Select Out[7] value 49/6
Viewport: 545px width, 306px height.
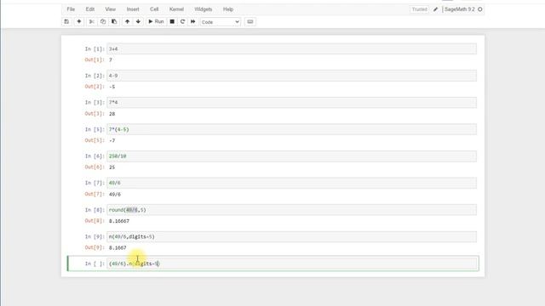(x=115, y=195)
